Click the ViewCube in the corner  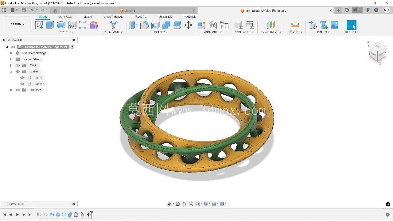point(377,53)
